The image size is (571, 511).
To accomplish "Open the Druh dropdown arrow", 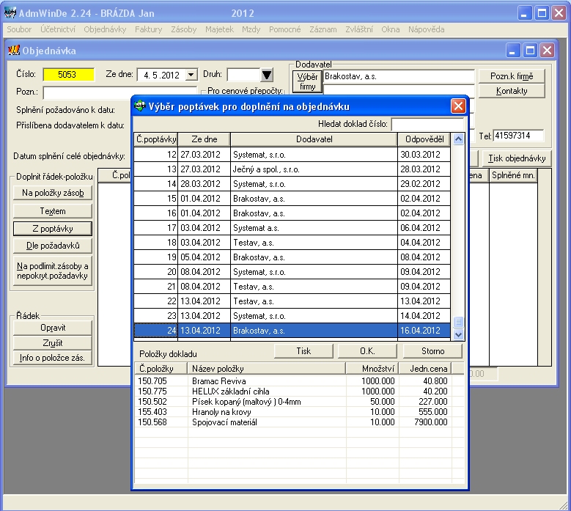I will (267, 75).
